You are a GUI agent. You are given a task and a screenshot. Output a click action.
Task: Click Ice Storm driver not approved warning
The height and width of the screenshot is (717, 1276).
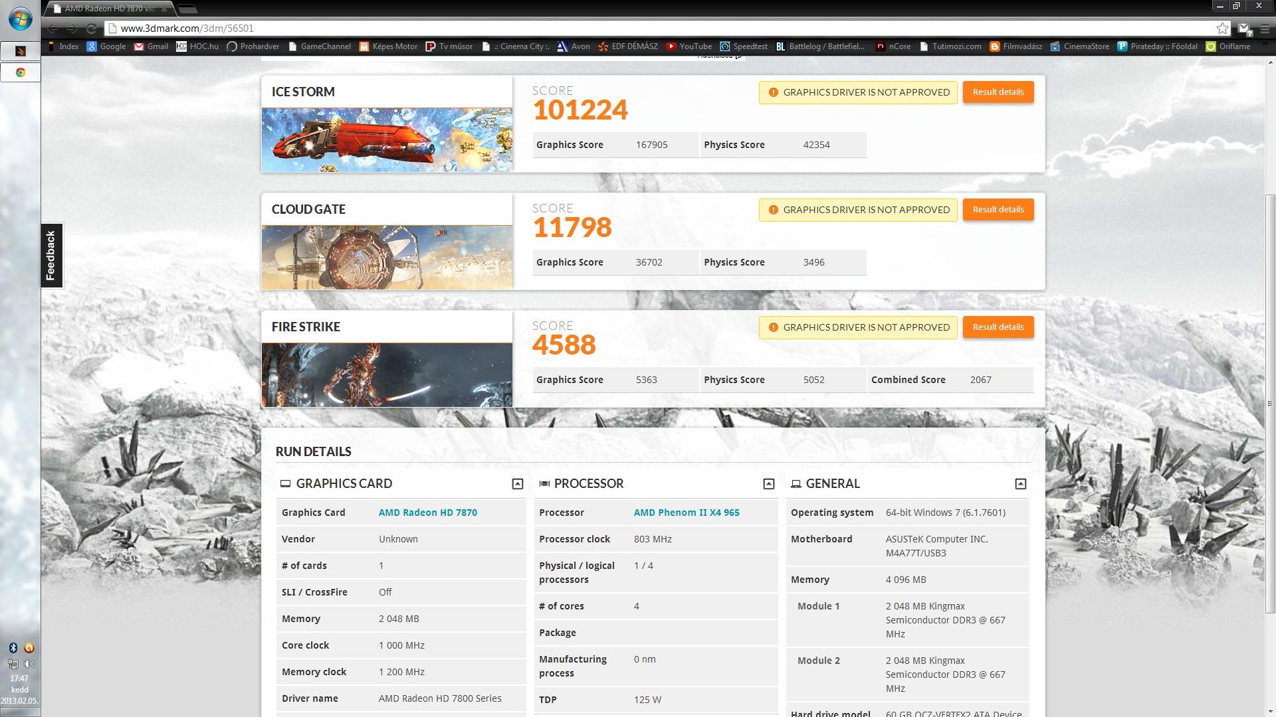858,92
